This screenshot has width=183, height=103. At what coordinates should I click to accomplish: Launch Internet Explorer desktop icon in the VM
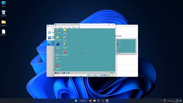58,46
